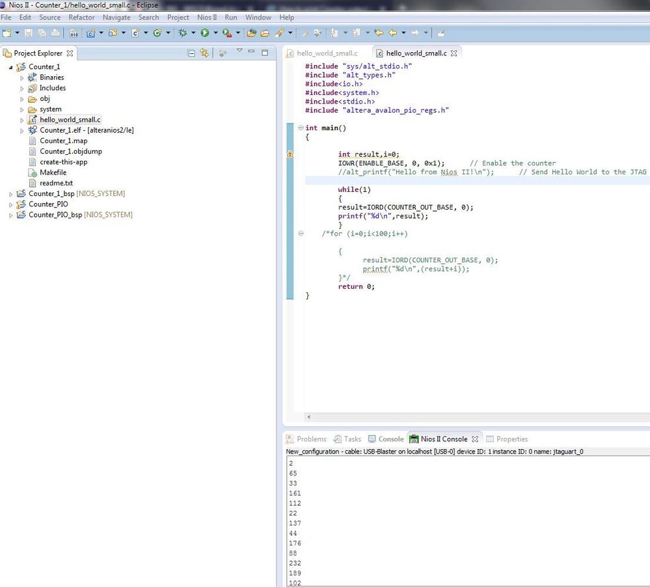This screenshot has width=650, height=587.
Task: Click the green Run button in toolbar
Action: point(204,33)
